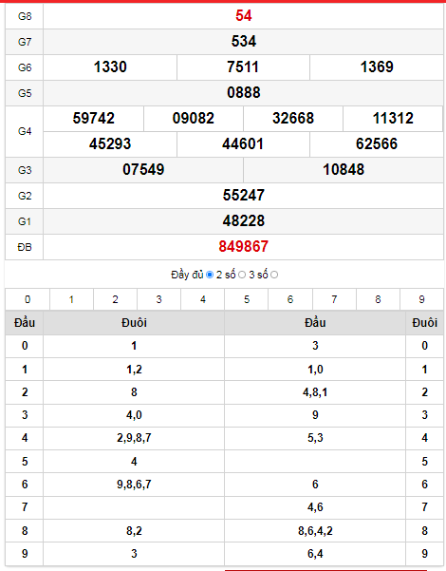Click G3 result 10848
The height and width of the screenshot is (571, 446).
(344, 170)
